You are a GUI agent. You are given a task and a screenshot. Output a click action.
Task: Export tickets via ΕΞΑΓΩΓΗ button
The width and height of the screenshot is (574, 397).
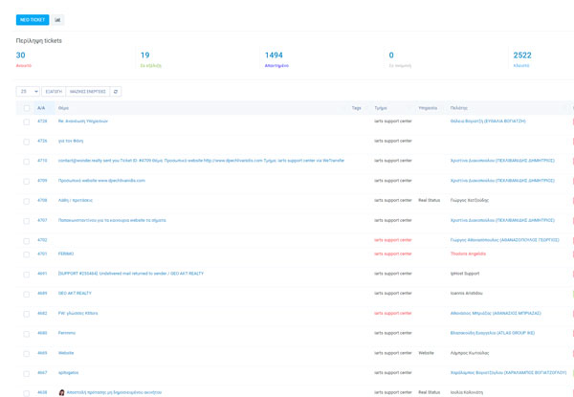pyautogui.click(x=54, y=92)
